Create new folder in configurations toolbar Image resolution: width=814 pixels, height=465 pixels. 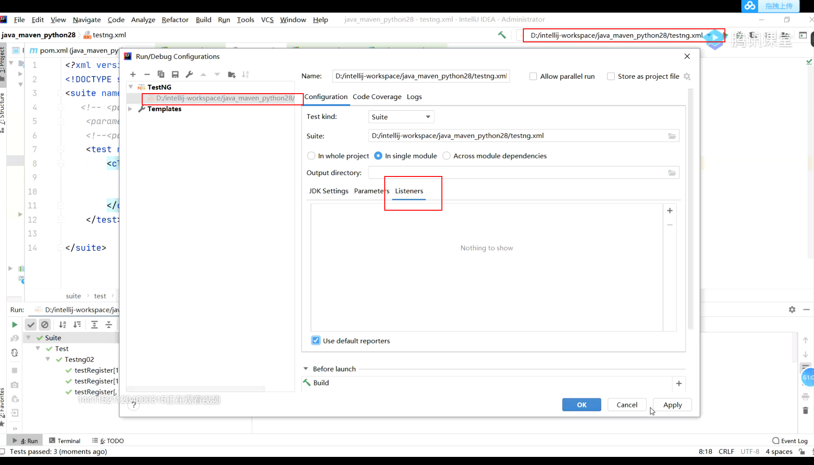point(232,75)
